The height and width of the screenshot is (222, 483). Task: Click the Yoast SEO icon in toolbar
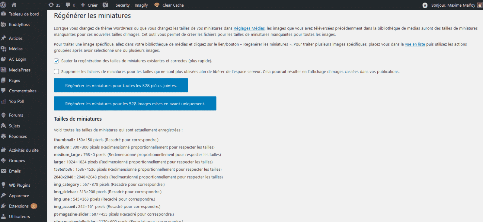[x=105, y=5]
